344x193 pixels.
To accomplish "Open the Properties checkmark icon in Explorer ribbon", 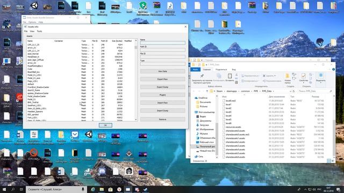I will point(303,76).
